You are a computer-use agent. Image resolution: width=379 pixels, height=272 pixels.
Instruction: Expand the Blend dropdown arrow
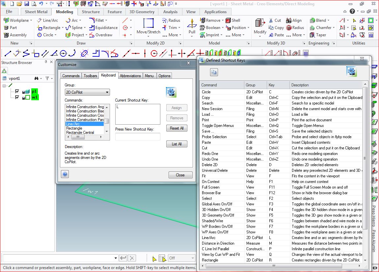[329, 20]
